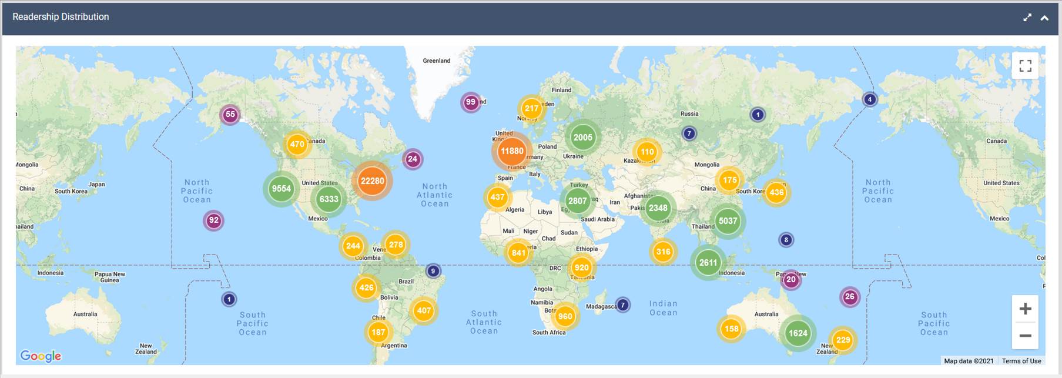Click the Google logo on the map
This screenshot has height=378, width=1062.
pos(41,356)
